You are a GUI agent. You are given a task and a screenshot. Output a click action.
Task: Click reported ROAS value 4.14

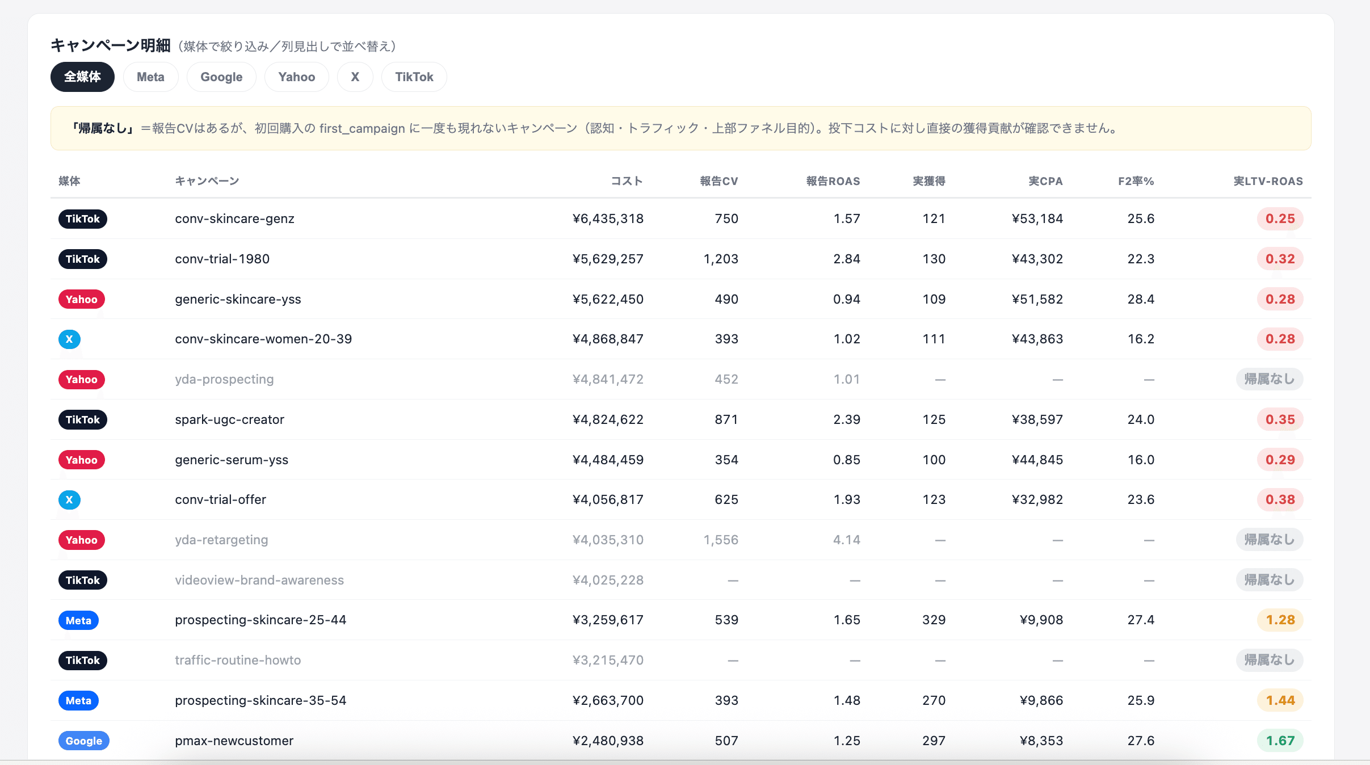847,540
